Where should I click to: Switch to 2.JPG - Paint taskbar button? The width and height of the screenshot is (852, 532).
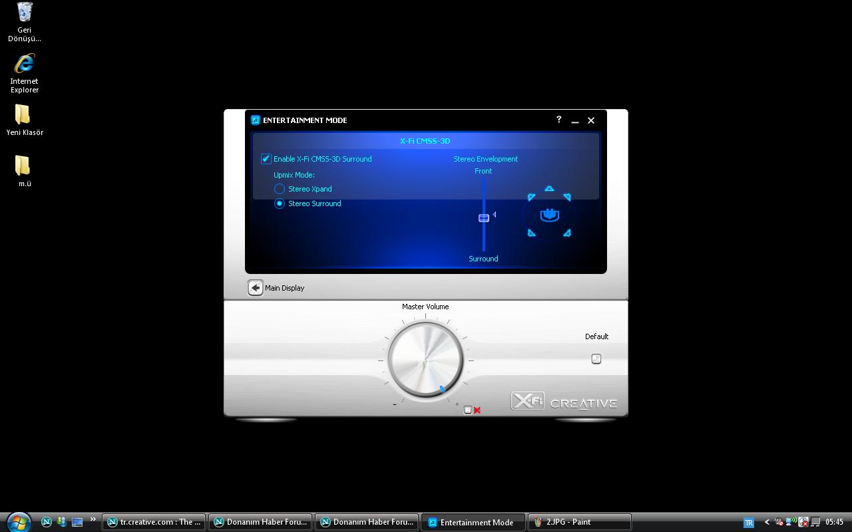[x=580, y=522]
